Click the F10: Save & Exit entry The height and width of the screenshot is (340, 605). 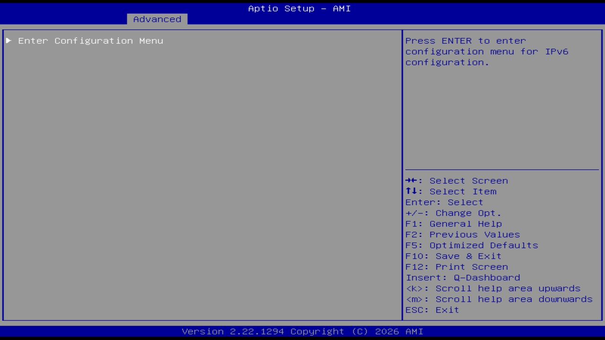pos(453,256)
